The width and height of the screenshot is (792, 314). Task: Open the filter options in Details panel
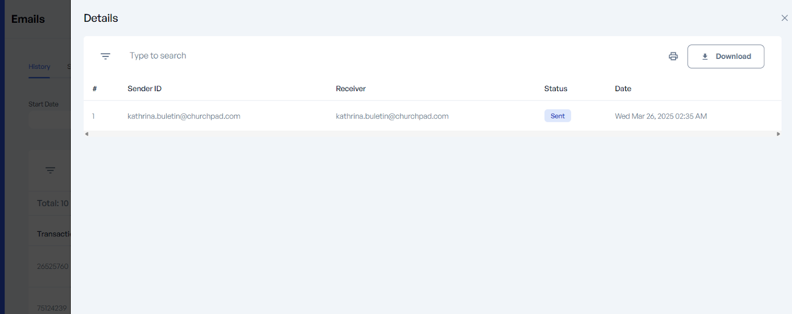point(105,56)
